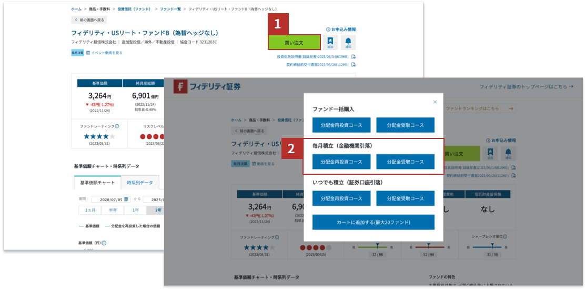
Task: Click dimmed bell 通知 icon in front window
Action: [508, 154]
